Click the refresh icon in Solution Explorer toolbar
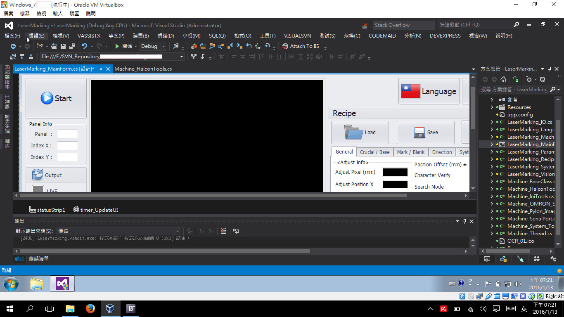 (542, 79)
